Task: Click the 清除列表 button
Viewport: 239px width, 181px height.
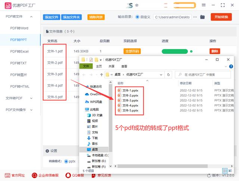Action: point(96,17)
